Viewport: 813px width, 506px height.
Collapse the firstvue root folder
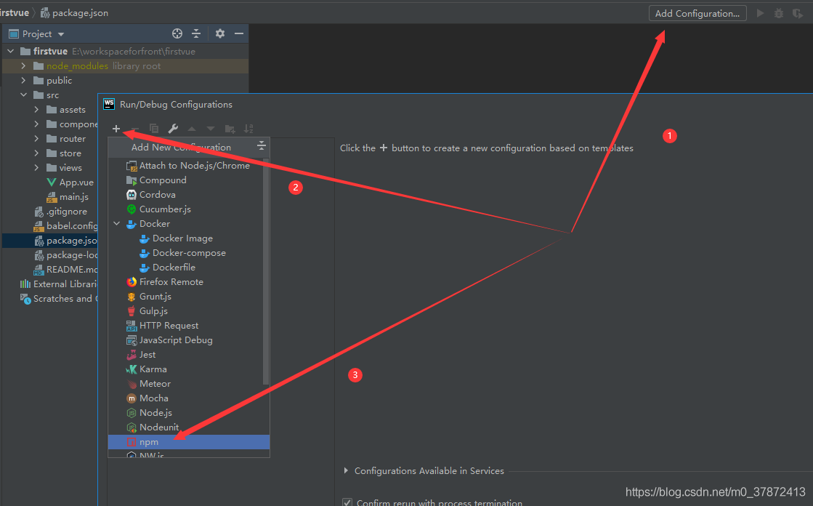pos(11,52)
